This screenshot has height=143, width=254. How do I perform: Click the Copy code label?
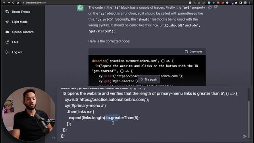[x=196, y=52]
